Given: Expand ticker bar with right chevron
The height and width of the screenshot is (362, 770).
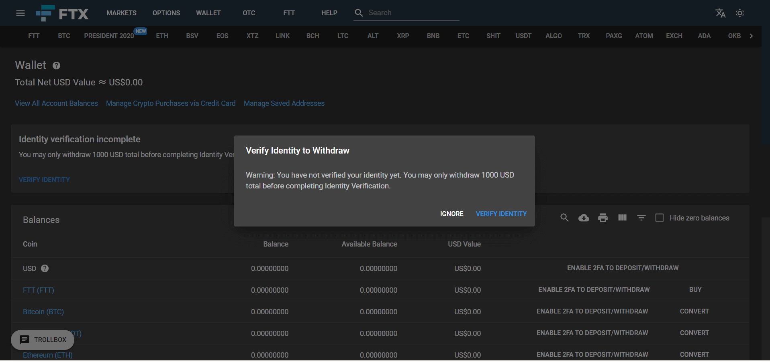Looking at the screenshot, I should point(751,36).
